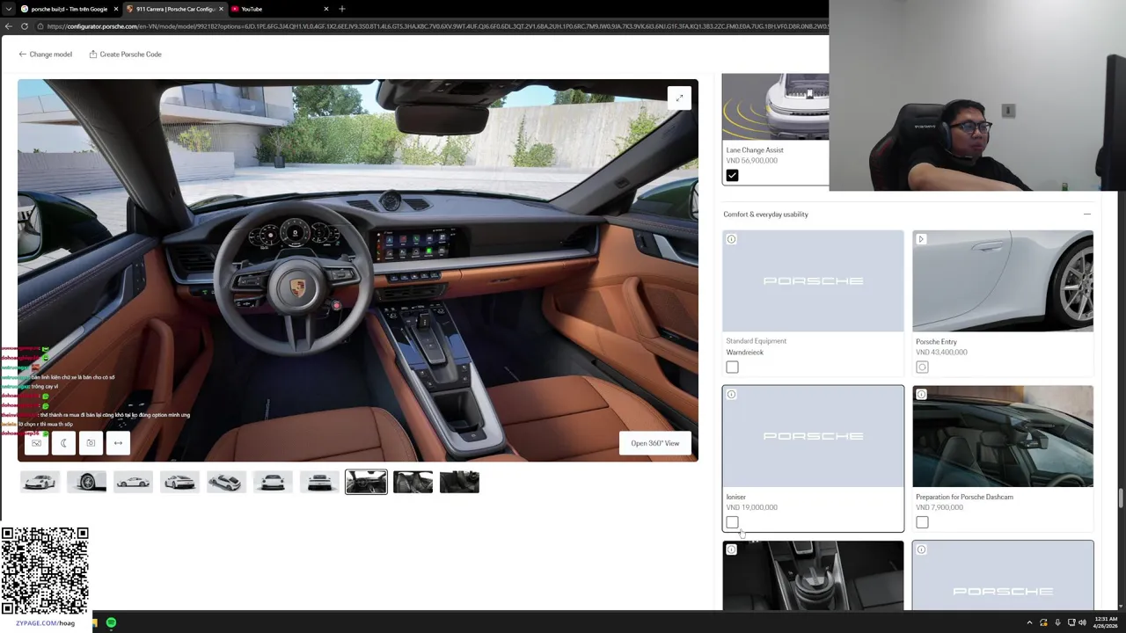1126x633 pixels.
Task: Click the Change model link
Action: tap(51, 55)
